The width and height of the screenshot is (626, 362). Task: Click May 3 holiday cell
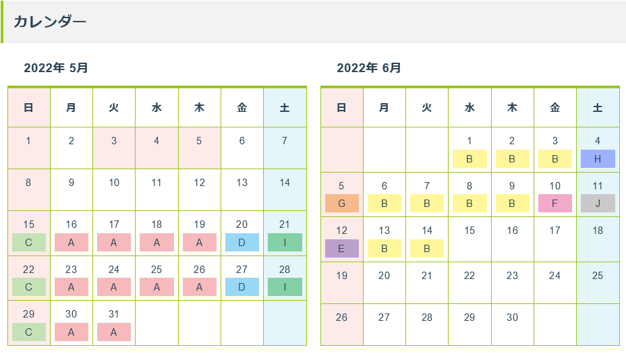114,148
